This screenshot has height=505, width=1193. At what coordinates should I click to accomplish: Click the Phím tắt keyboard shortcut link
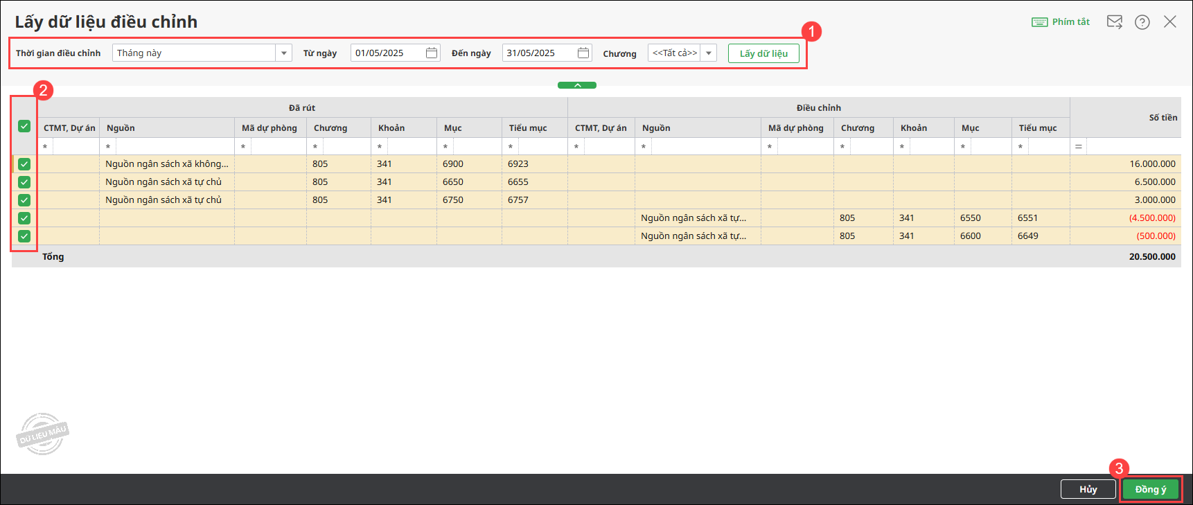[x=1061, y=22]
